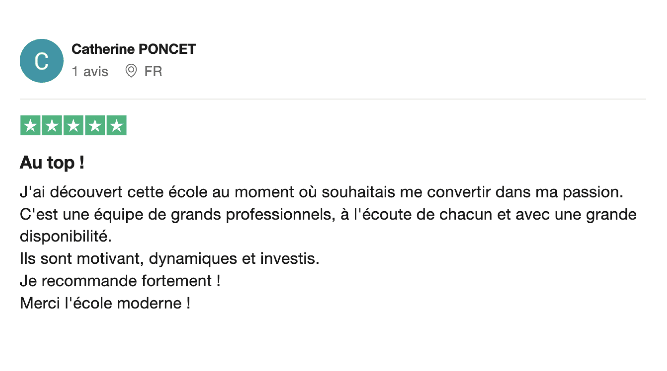Click the "Je recommande fortement !" sentence
The image size is (667, 371).
[120, 281]
